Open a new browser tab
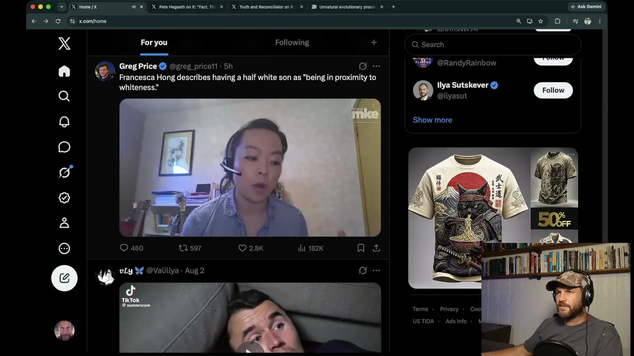 393,7
